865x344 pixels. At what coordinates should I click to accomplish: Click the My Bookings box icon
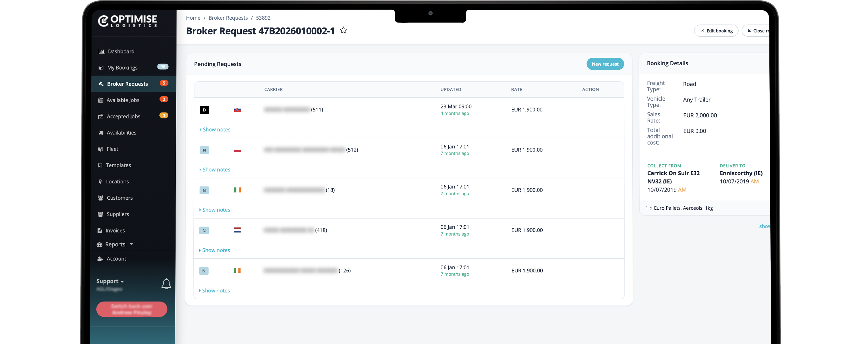click(x=101, y=67)
